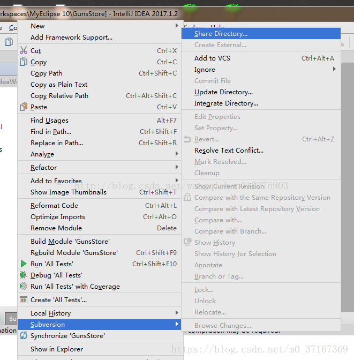354x360 pixels.
Task: Choose Replace in Path...
Action: (x=100, y=142)
